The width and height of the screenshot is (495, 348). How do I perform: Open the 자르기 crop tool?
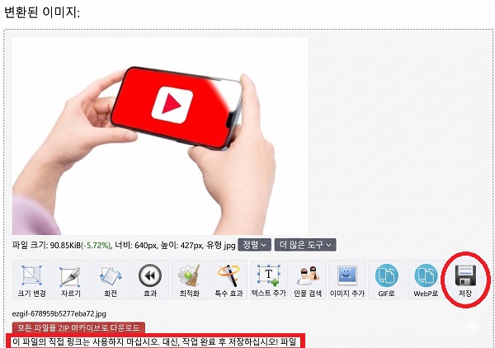pos(71,280)
